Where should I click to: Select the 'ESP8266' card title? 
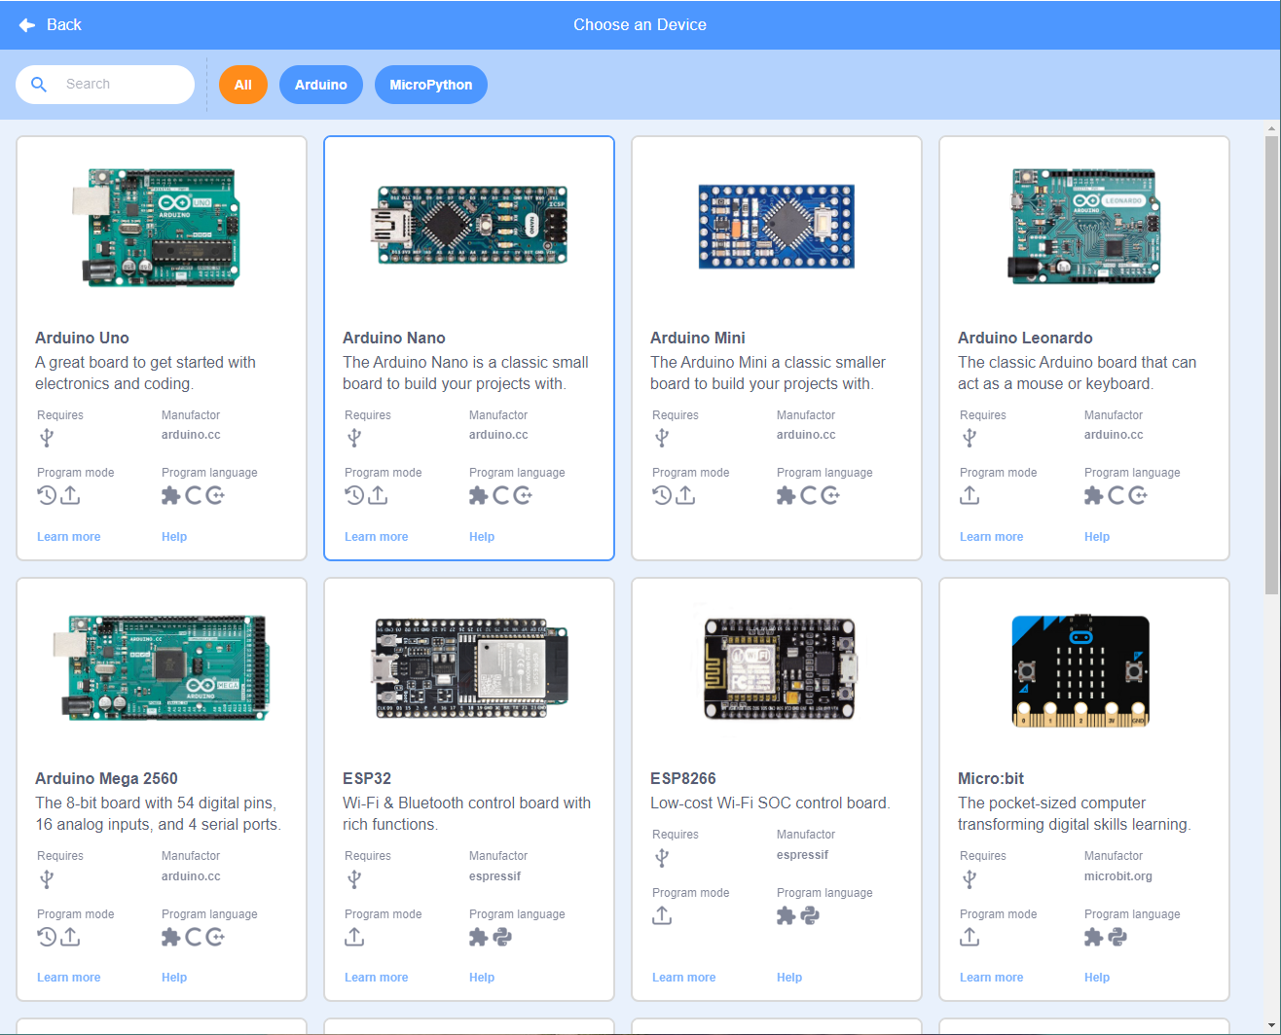pyautogui.click(x=683, y=779)
